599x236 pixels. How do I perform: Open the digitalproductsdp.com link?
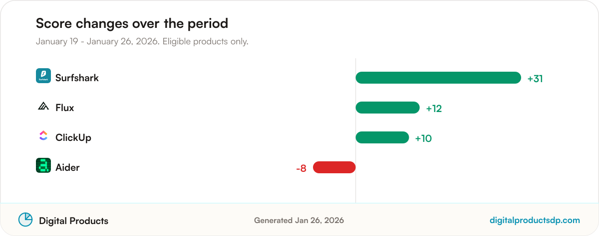point(535,220)
